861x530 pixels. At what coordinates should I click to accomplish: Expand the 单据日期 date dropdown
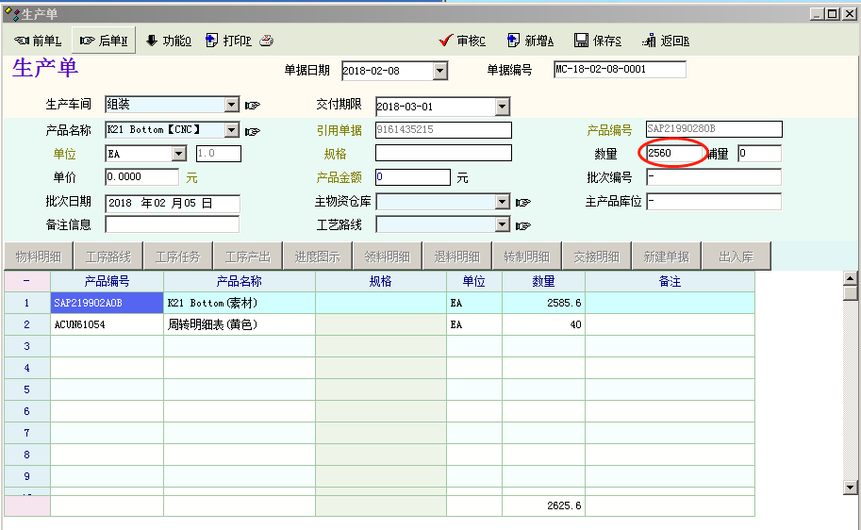pyautogui.click(x=439, y=71)
